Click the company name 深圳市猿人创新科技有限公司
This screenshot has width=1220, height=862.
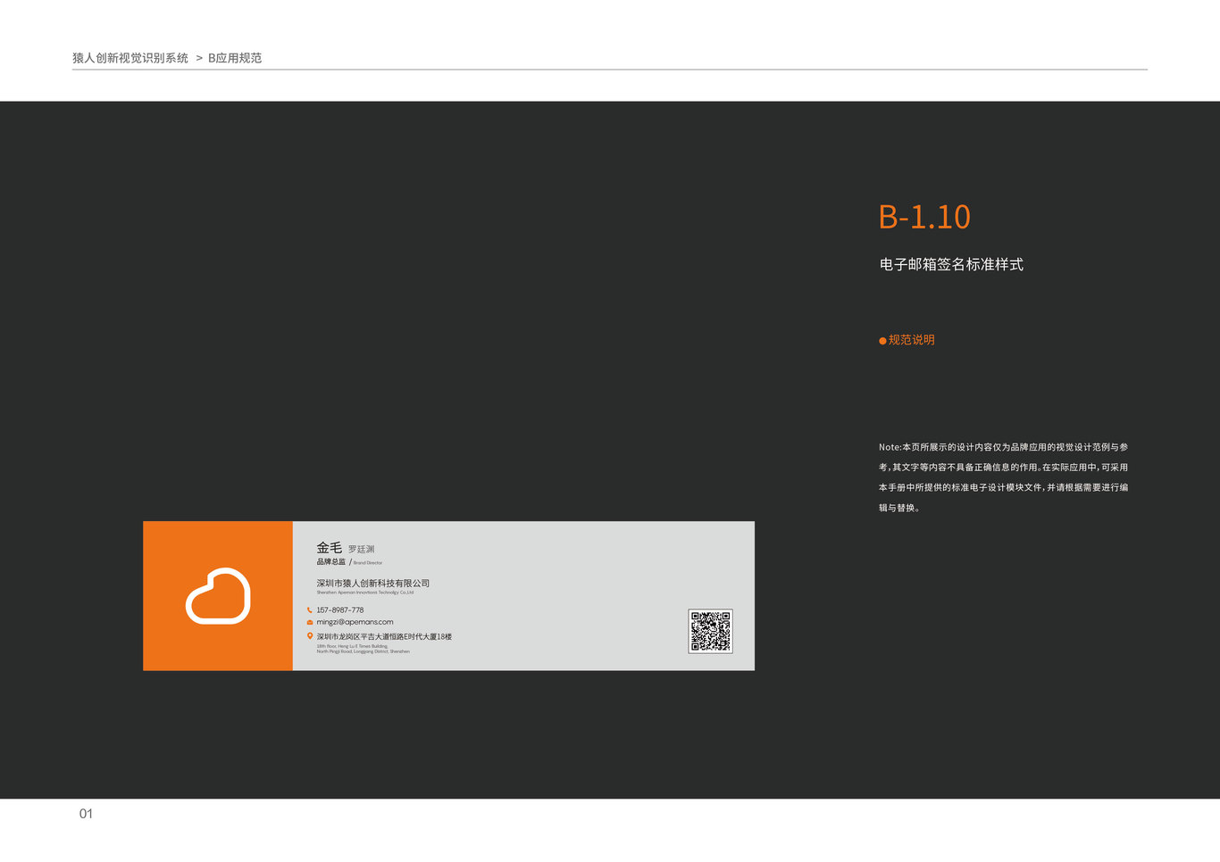[373, 584]
